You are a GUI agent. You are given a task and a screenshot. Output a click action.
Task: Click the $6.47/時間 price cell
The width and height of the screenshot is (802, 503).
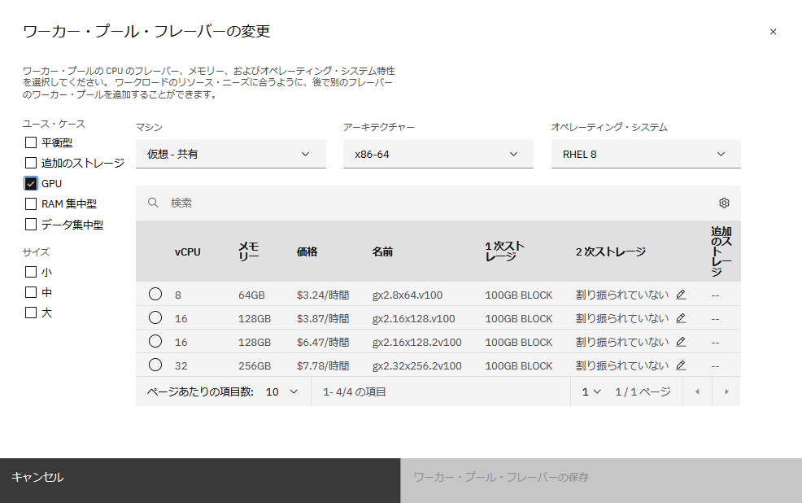pyautogui.click(x=323, y=343)
